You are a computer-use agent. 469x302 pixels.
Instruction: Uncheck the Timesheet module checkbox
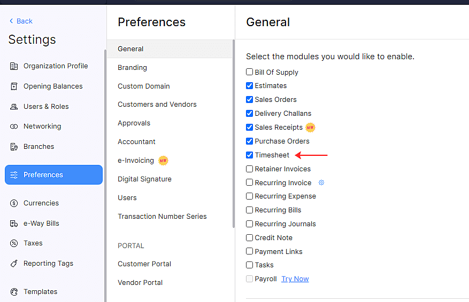click(250, 155)
